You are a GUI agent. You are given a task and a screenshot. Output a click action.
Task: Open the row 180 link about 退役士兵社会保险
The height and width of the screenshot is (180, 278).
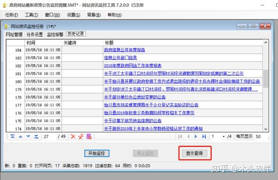pos(182,81)
